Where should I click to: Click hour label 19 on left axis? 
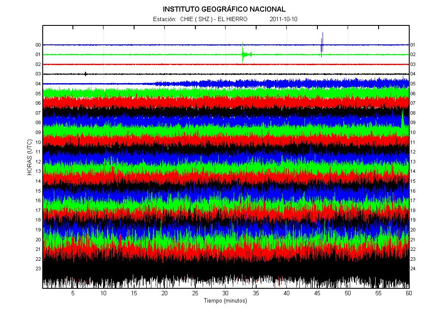pos(38,230)
